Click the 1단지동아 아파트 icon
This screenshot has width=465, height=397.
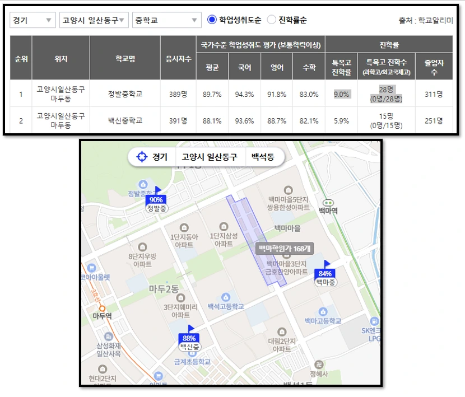click(x=184, y=228)
